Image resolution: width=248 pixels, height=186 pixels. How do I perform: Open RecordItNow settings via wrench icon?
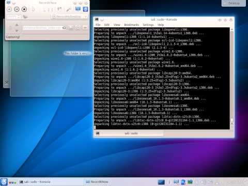point(69,9)
